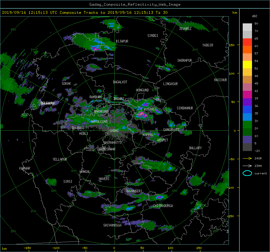270x252 pixels.
Task: Click the GANGAVATI city label
Action: point(171,130)
